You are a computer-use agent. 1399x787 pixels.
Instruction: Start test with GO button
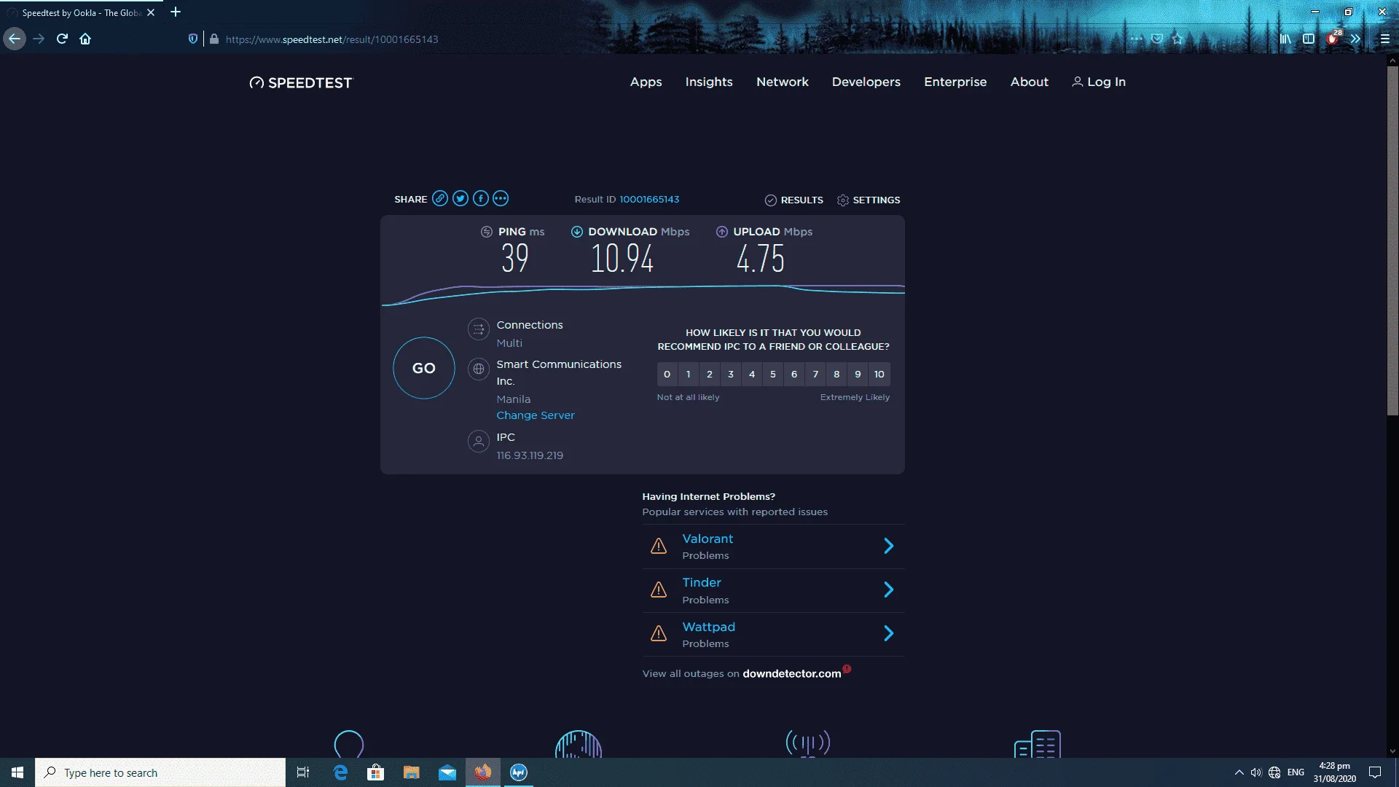click(x=424, y=368)
